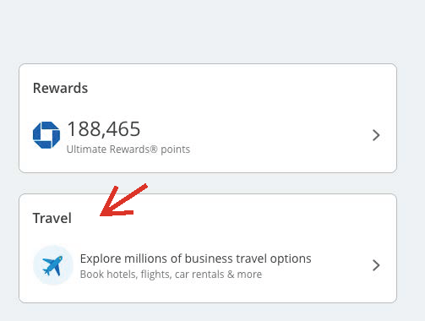
Task: Click the Travel section heading
Action: coord(52,218)
